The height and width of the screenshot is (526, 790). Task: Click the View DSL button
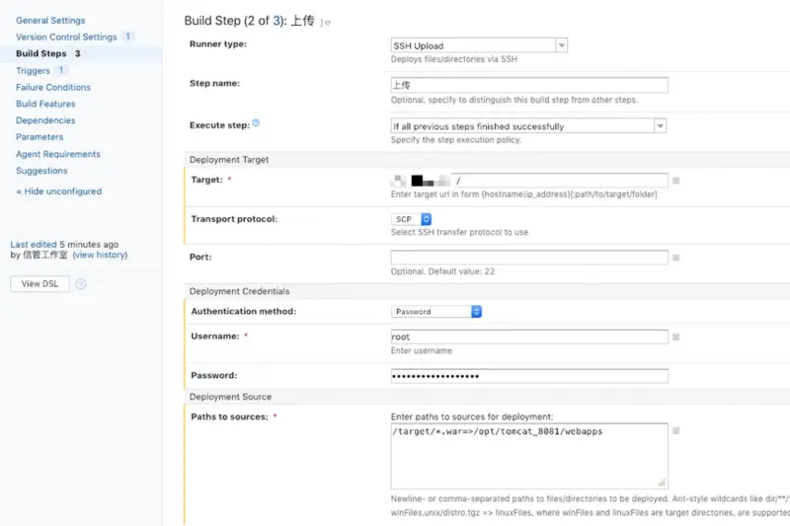[39, 284]
